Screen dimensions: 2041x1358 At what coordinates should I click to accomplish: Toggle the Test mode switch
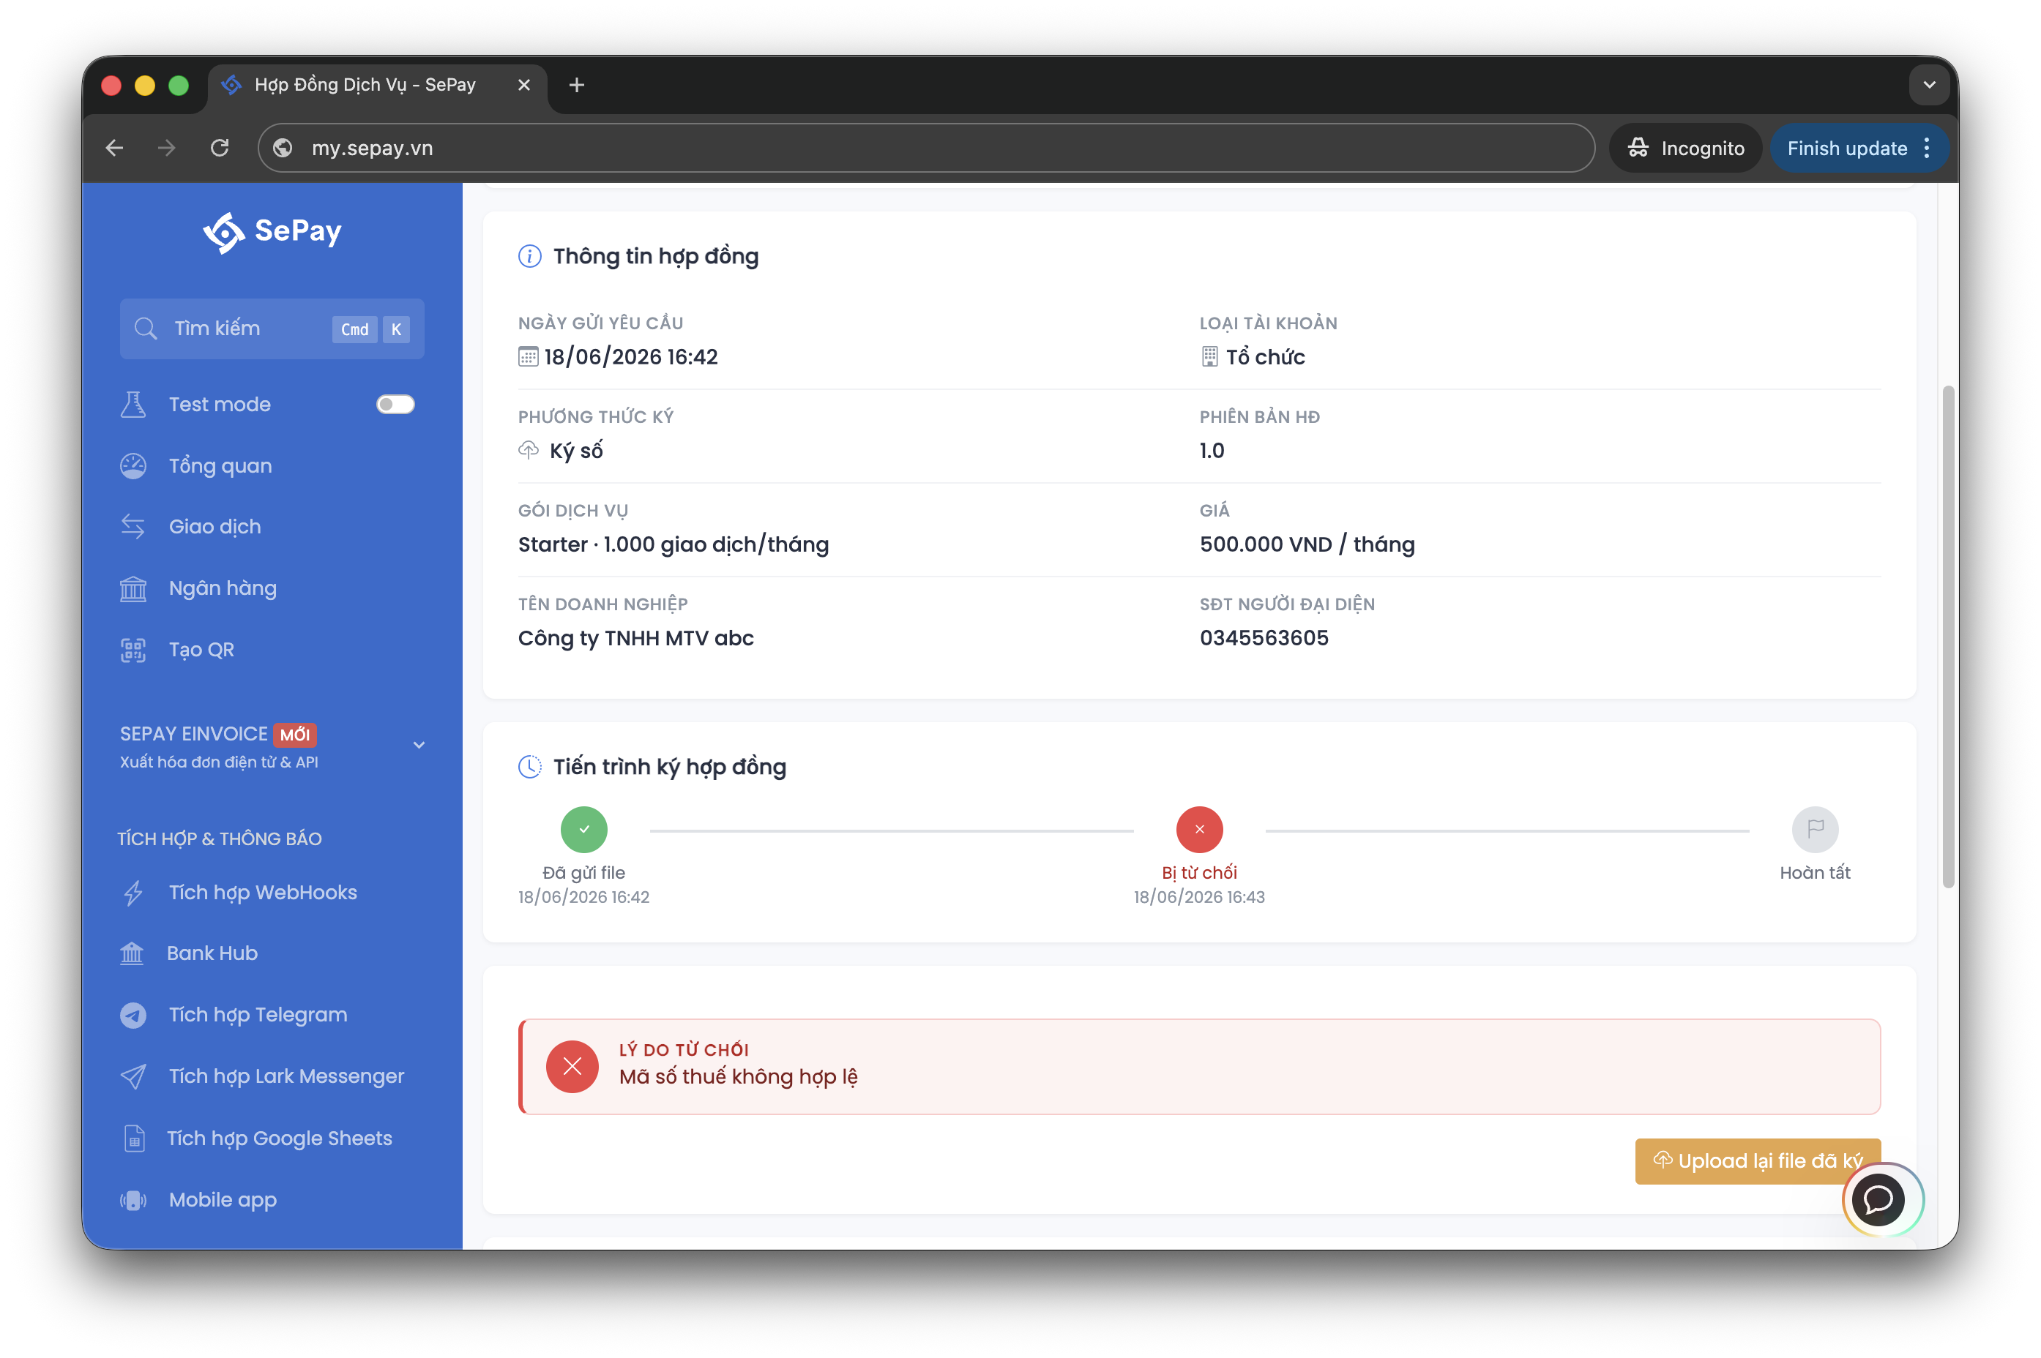395,405
